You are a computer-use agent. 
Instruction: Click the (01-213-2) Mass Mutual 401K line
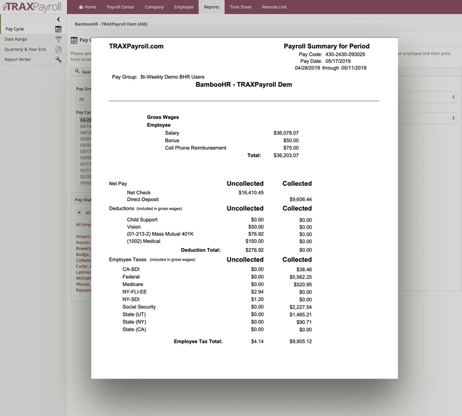click(x=160, y=234)
